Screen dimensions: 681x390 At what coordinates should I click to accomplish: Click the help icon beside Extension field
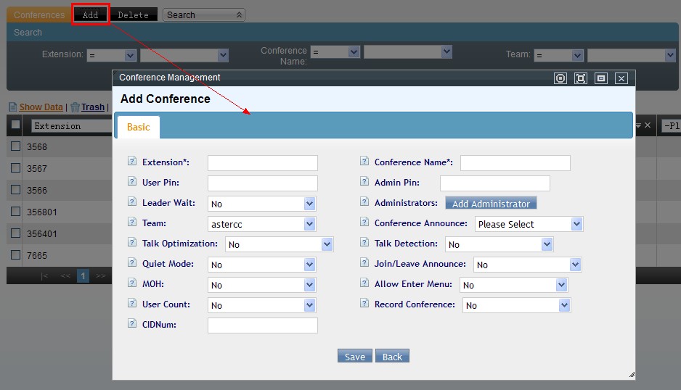[x=132, y=162]
